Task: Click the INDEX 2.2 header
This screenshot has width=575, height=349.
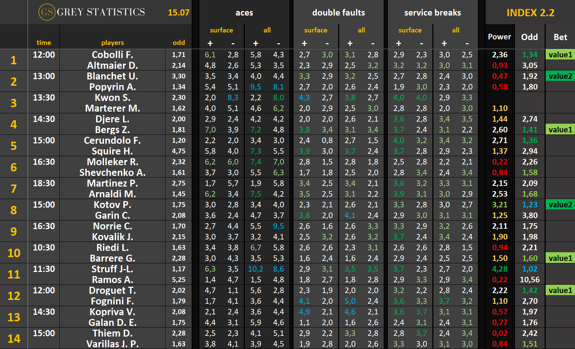Action: (x=530, y=13)
